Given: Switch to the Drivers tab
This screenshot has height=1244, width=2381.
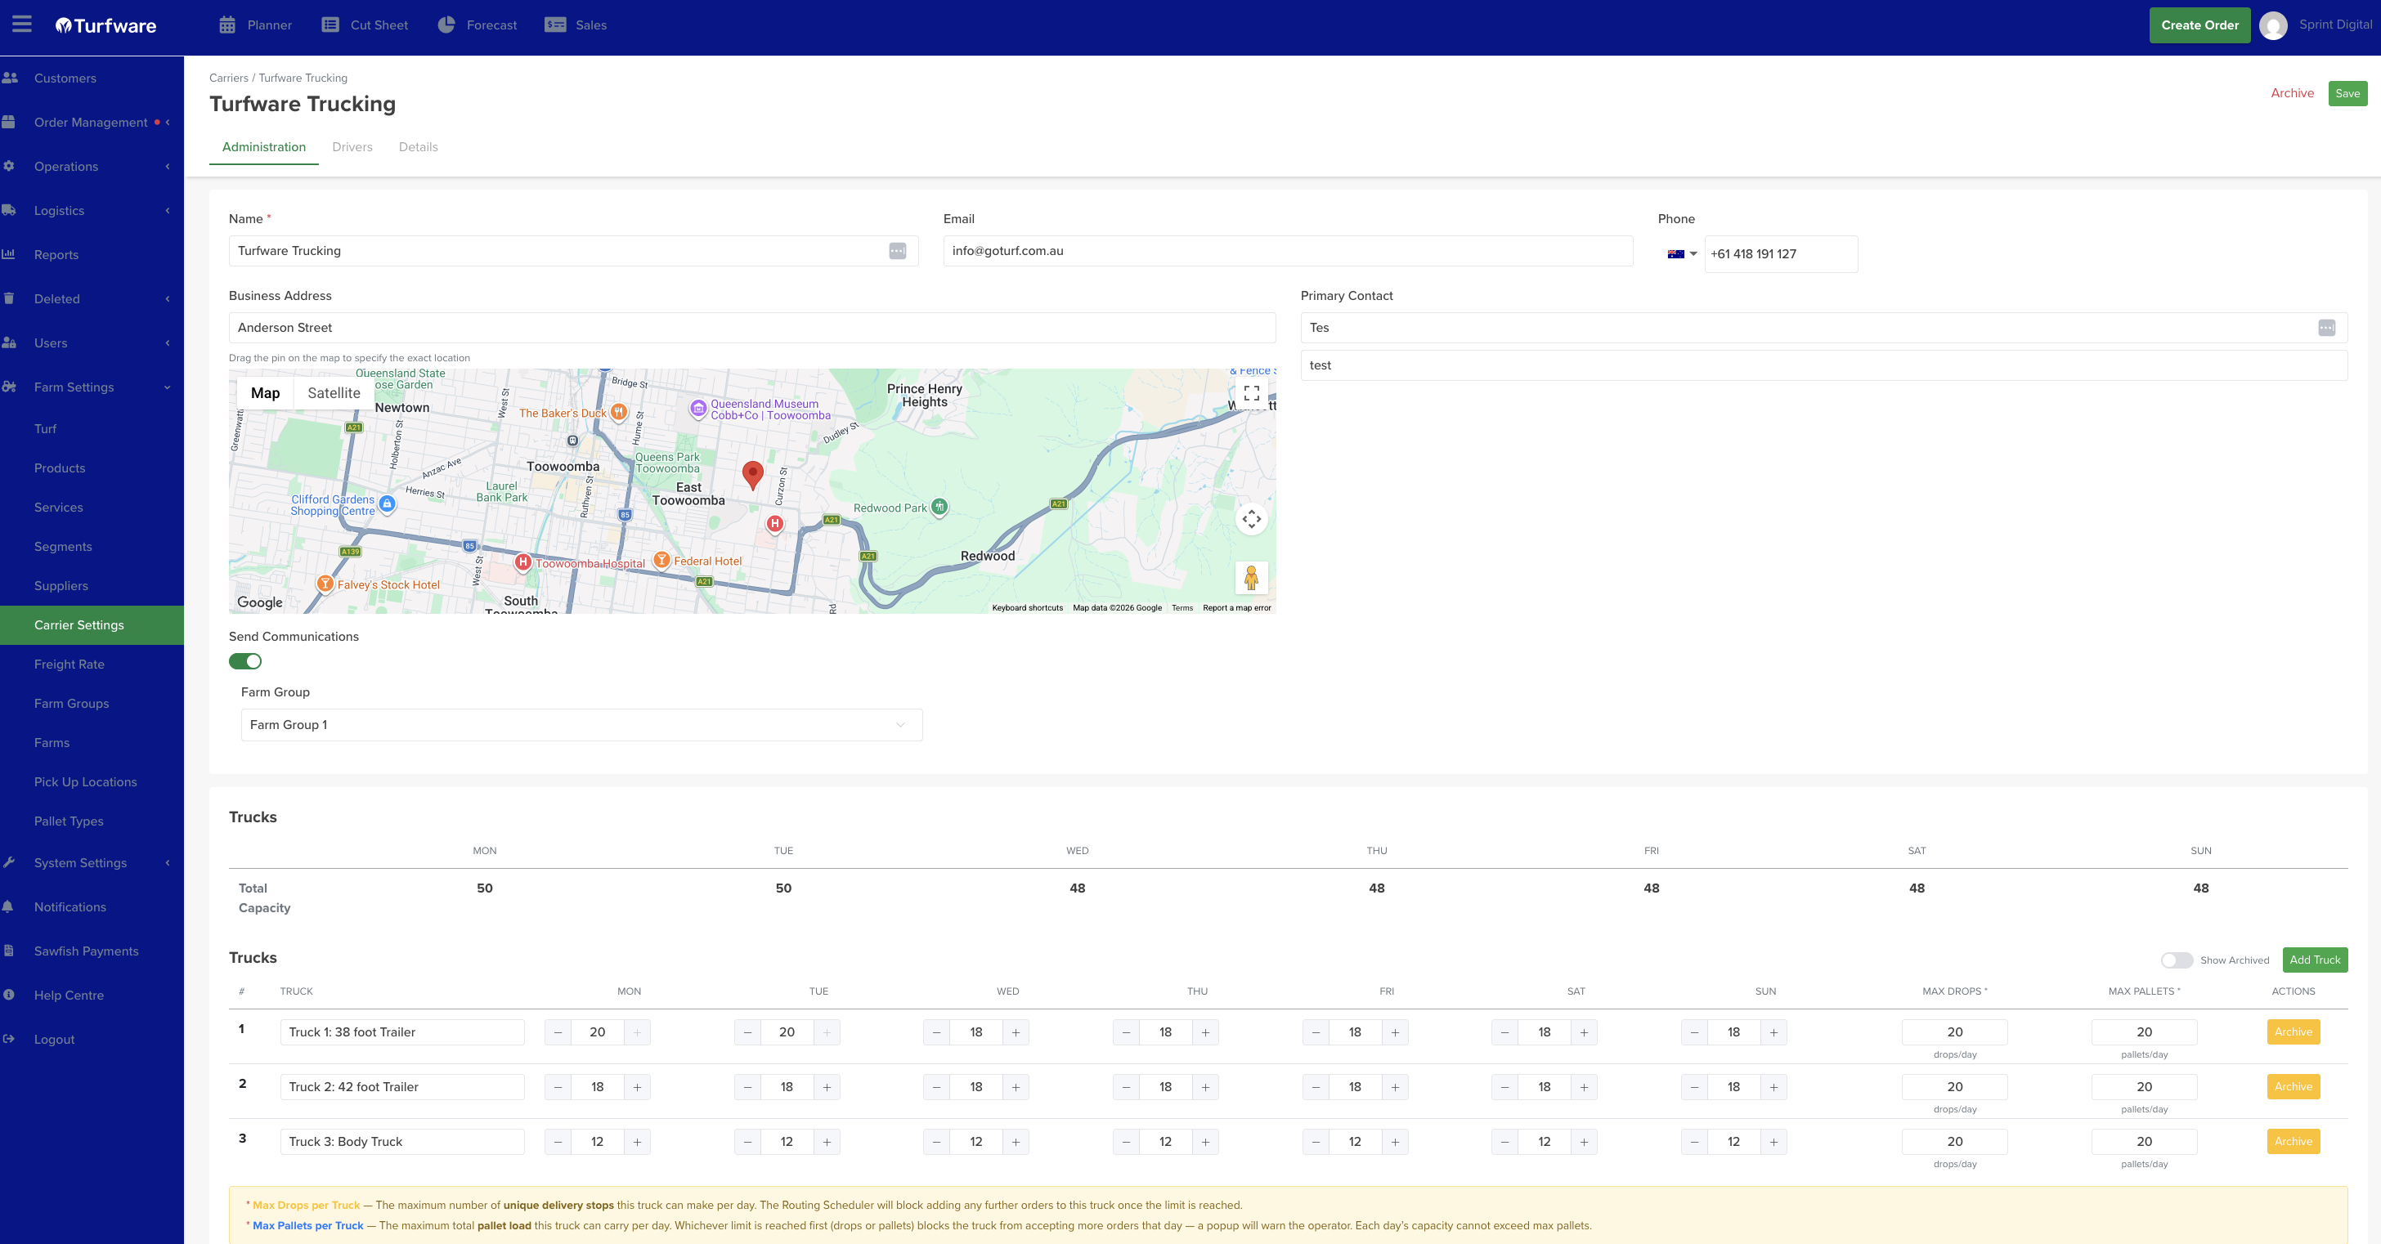Looking at the screenshot, I should (352, 147).
